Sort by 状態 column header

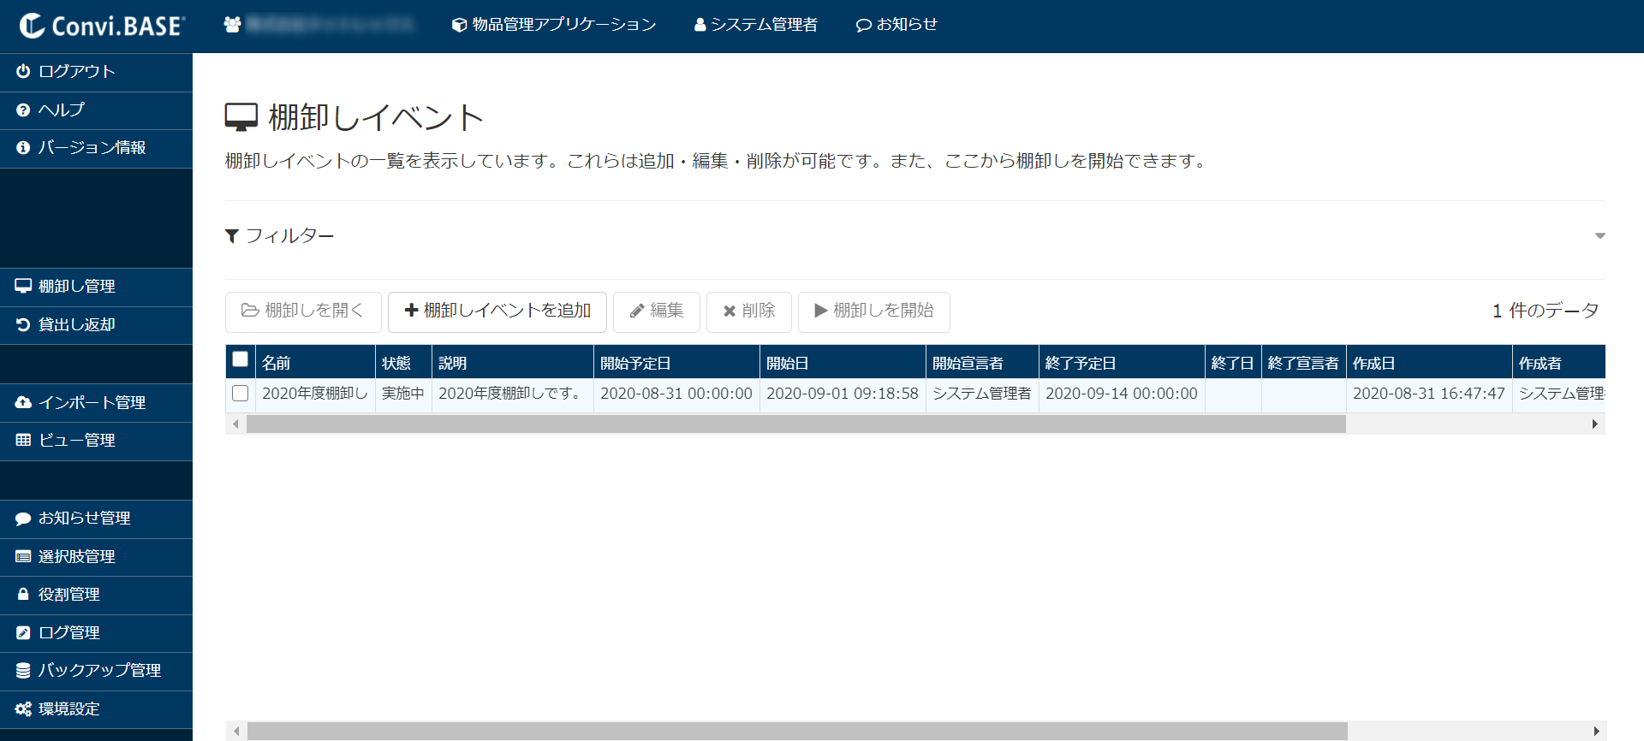coord(403,363)
